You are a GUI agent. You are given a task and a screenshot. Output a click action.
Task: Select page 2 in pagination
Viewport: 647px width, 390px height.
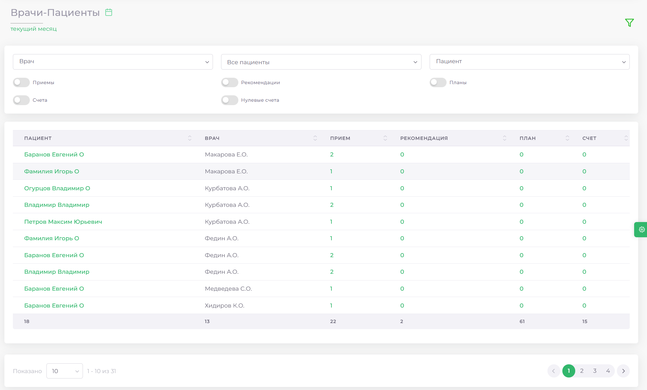[x=582, y=371]
